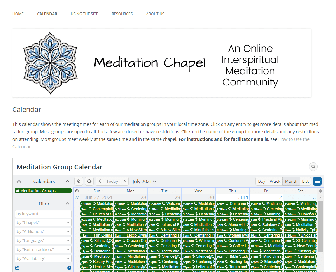Open the blue hamburger menu button
The width and height of the screenshot is (336, 272).
317,181
